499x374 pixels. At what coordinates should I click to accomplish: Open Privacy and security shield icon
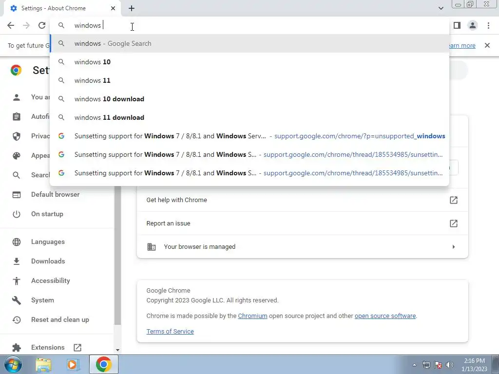(x=16, y=136)
